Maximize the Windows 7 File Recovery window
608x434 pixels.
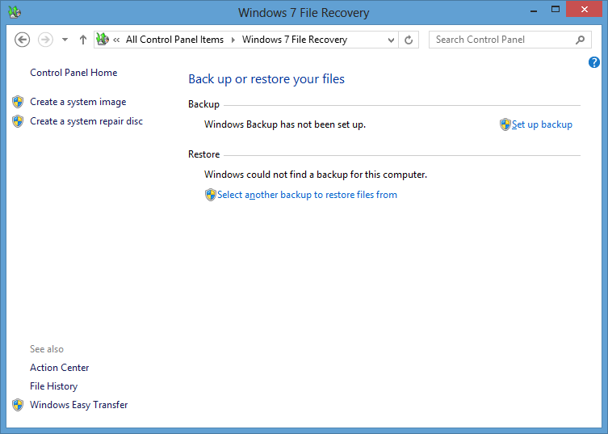pyautogui.click(x=556, y=10)
